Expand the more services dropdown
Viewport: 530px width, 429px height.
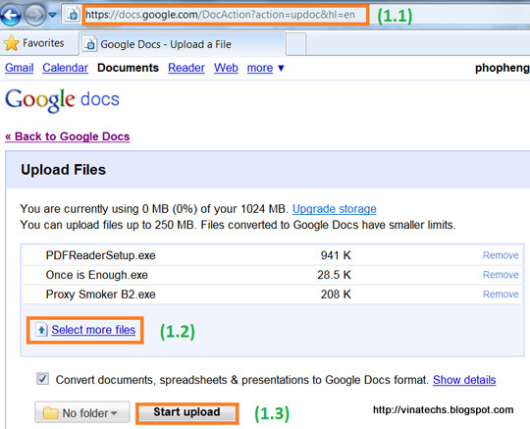(x=265, y=68)
